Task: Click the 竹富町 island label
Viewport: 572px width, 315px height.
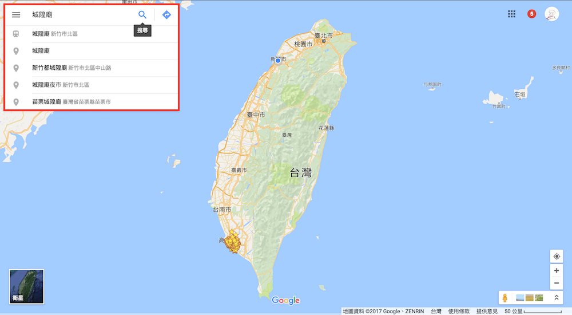Action: [499, 107]
